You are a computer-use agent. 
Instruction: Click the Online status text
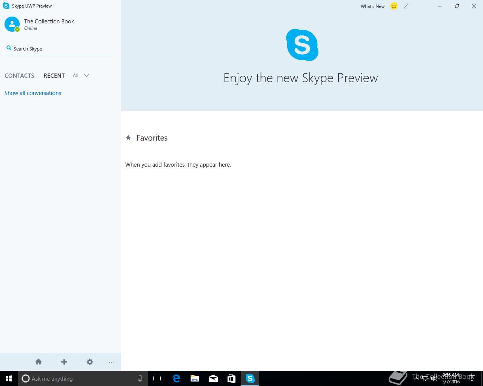pyautogui.click(x=31, y=28)
